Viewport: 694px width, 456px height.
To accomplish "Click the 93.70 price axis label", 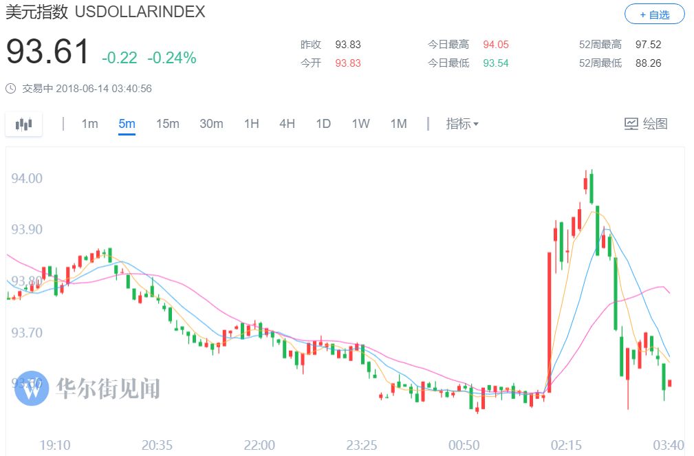I will pyautogui.click(x=27, y=332).
